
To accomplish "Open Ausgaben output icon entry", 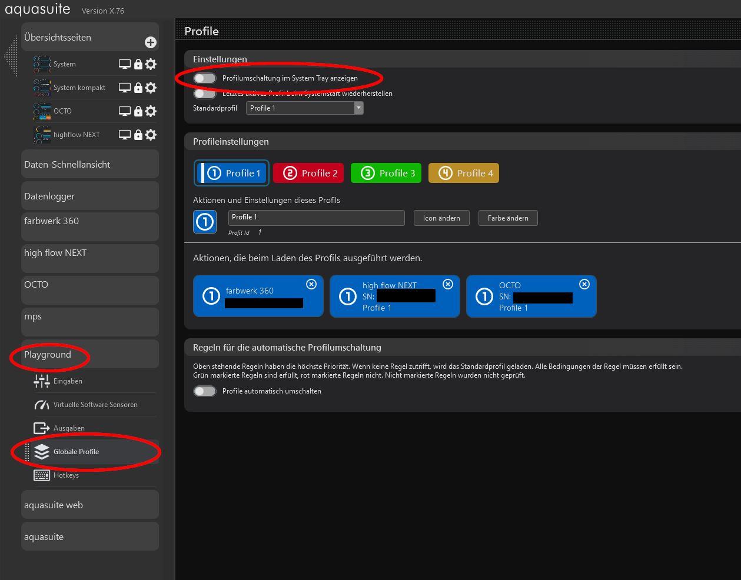I will [42, 428].
